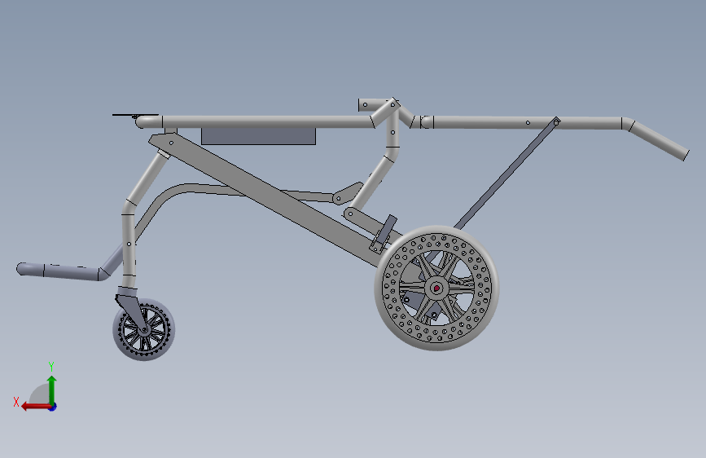Select the thin diagonal strut under the right handle
This screenshot has width=706, height=458.
point(506,174)
